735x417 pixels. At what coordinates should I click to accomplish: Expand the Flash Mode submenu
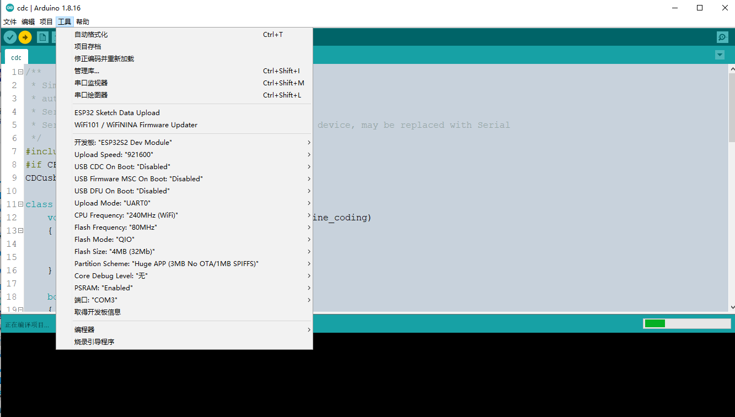[184, 240]
